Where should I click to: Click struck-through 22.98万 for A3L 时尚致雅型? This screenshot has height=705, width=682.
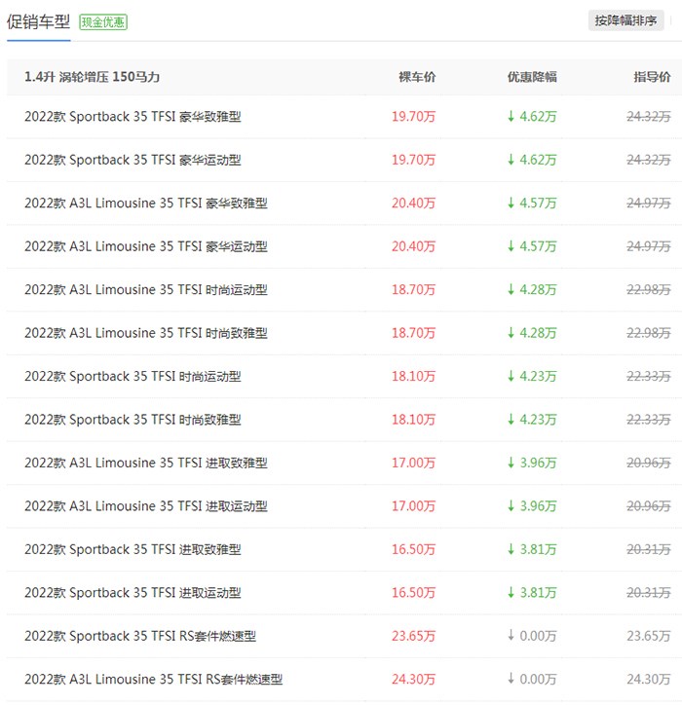649,333
